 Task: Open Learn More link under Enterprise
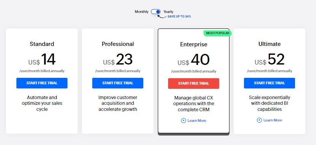197,121
